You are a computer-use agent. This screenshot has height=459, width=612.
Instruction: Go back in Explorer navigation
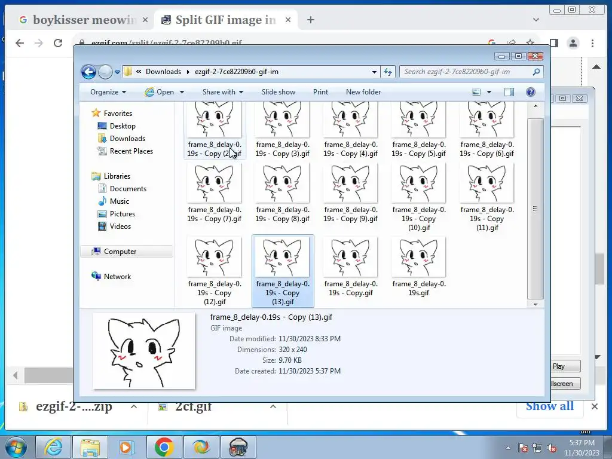point(88,72)
